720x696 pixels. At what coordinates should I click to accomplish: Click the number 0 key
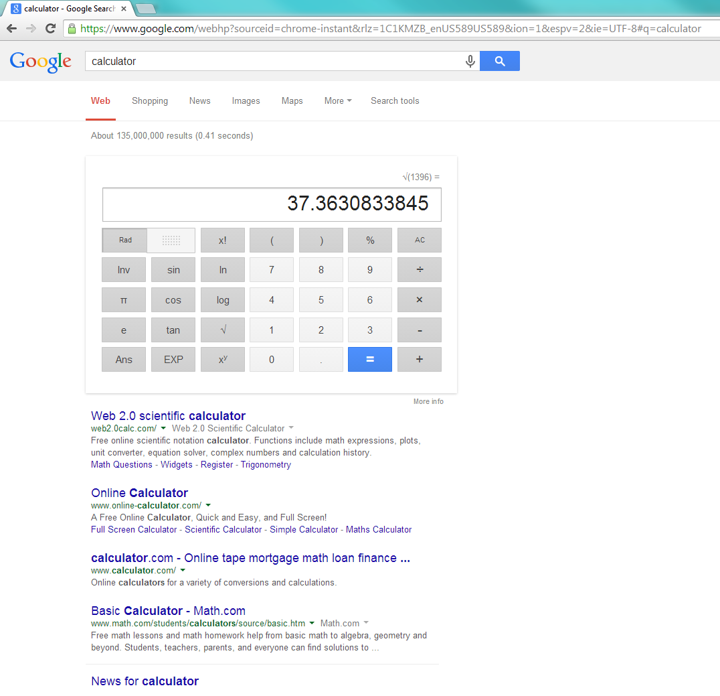[x=272, y=360]
